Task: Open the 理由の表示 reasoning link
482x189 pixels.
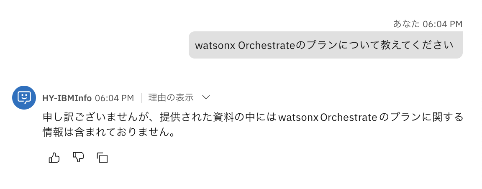Action: pyautogui.click(x=171, y=98)
